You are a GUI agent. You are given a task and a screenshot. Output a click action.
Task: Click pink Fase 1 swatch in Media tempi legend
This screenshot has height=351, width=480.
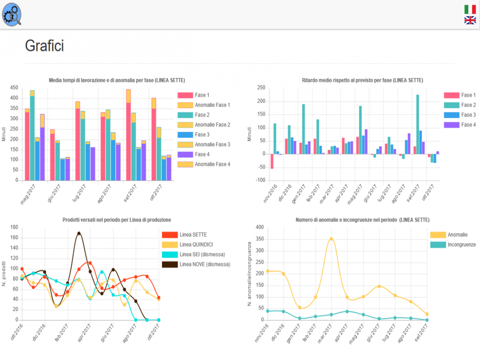coord(185,95)
